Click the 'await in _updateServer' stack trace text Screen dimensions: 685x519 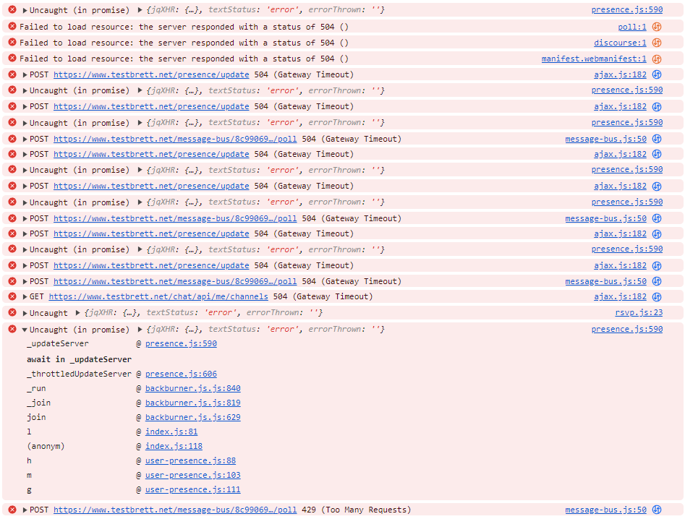coord(79,360)
